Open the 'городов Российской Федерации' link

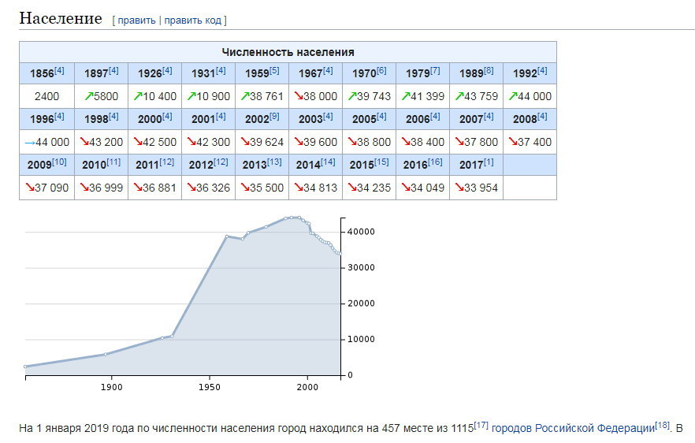573,428
